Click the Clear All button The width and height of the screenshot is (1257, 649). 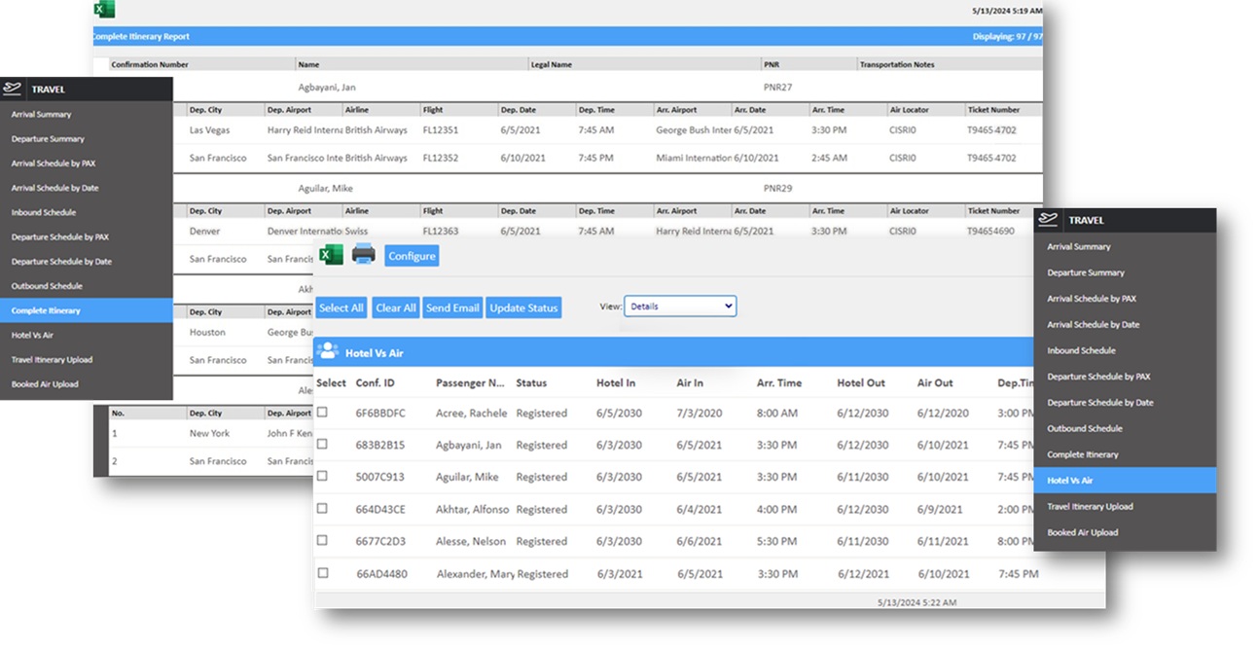coord(396,307)
